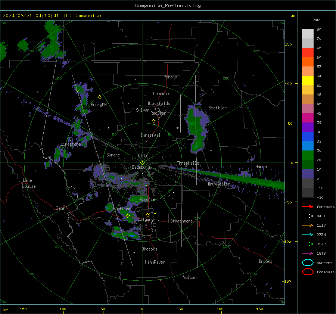Click the yellow V marker east of Calgary

tap(155, 214)
